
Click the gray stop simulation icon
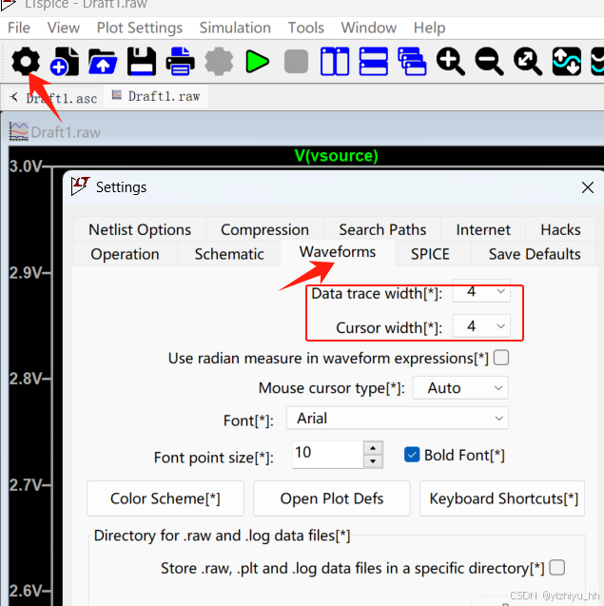[x=296, y=62]
